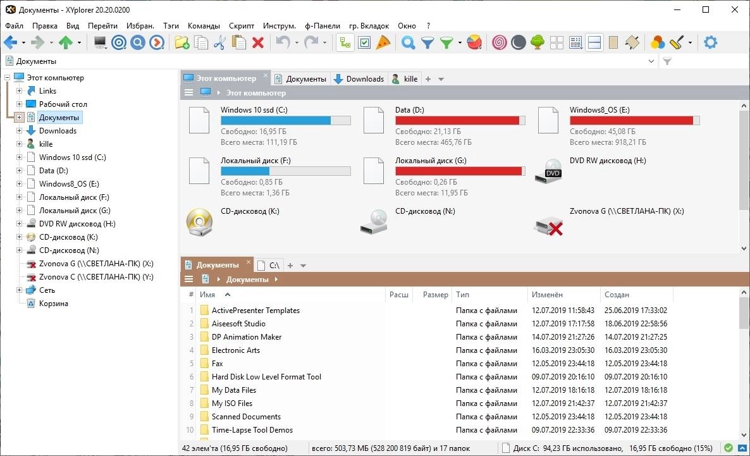Click the Redo arrow icon

pos(311,42)
